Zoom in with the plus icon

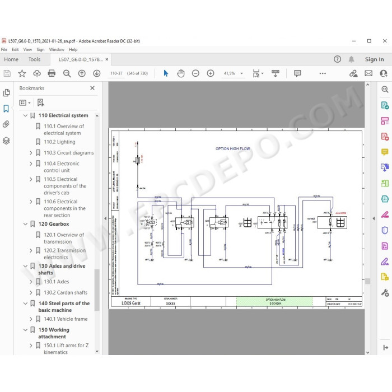point(211,73)
